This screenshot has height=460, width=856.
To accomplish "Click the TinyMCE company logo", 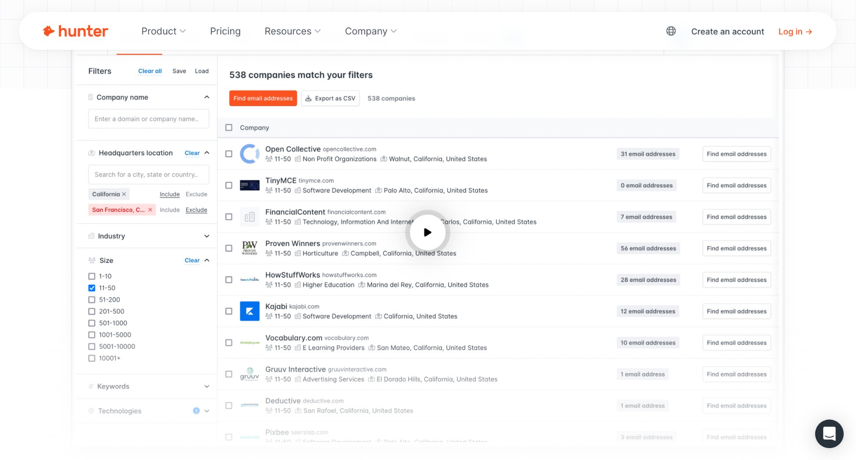I will (x=250, y=185).
